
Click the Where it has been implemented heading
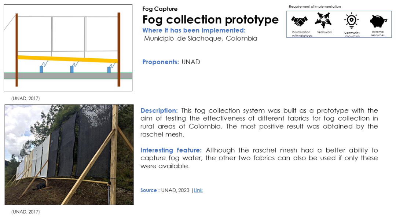pyautogui.click(x=194, y=30)
